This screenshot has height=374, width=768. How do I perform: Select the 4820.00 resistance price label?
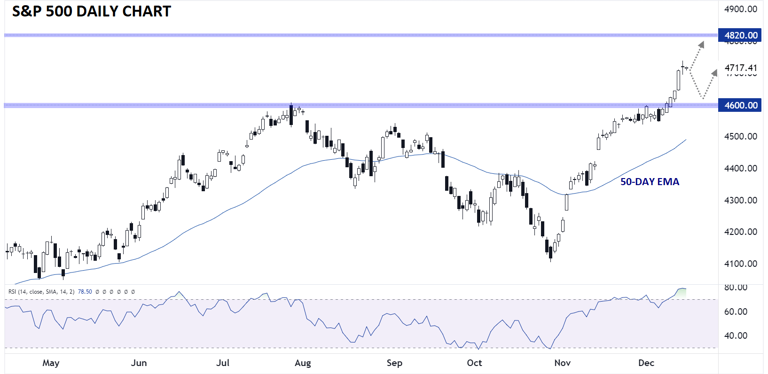coord(740,35)
